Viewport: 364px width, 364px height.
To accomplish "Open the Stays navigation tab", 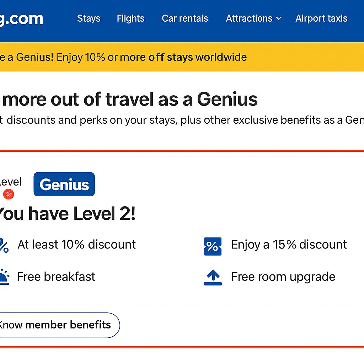I will 89,18.
